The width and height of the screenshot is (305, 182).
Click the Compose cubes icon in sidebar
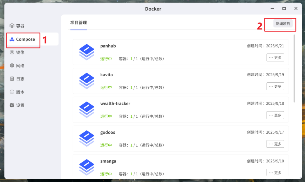[12, 39]
